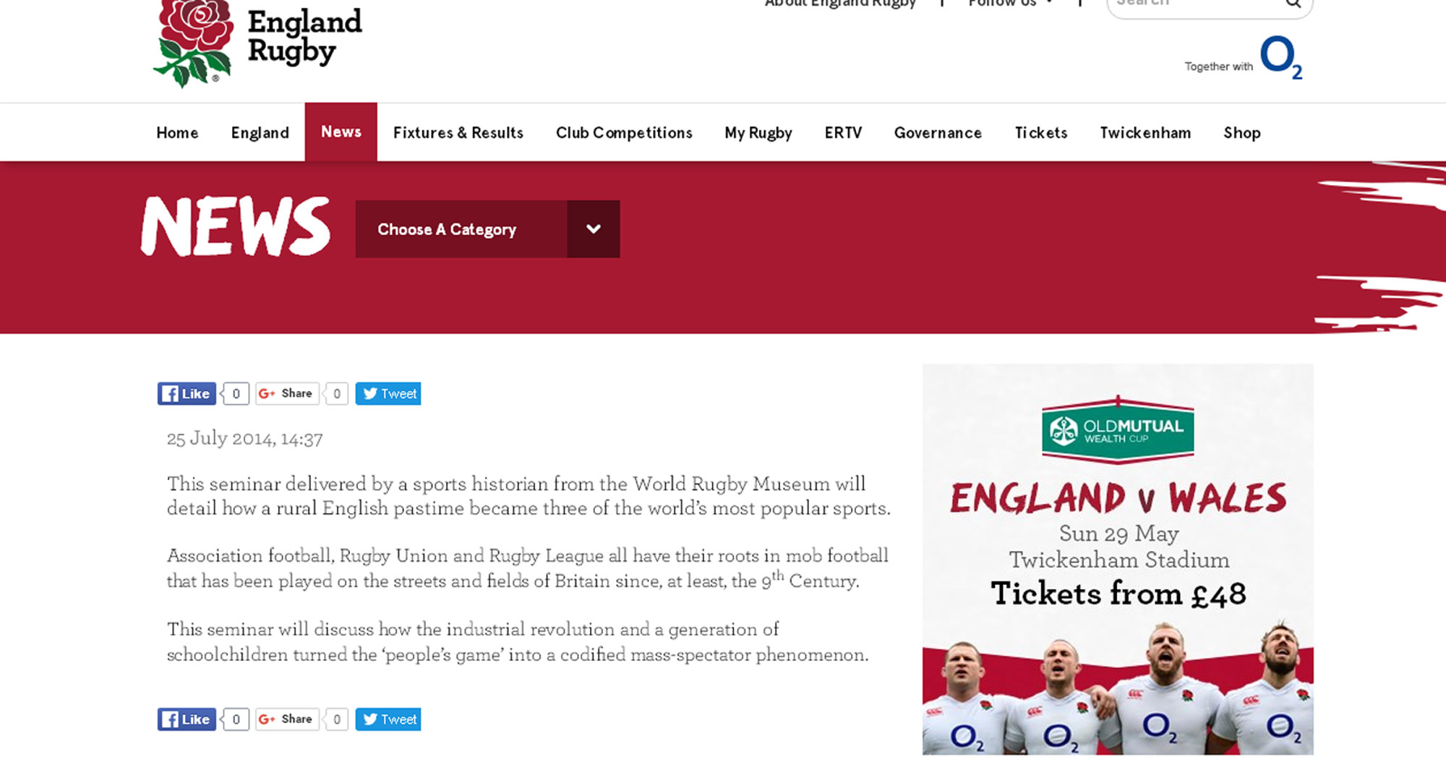Select the News tab in navigation
Image resolution: width=1446 pixels, height=770 pixels.
coord(341,132)
